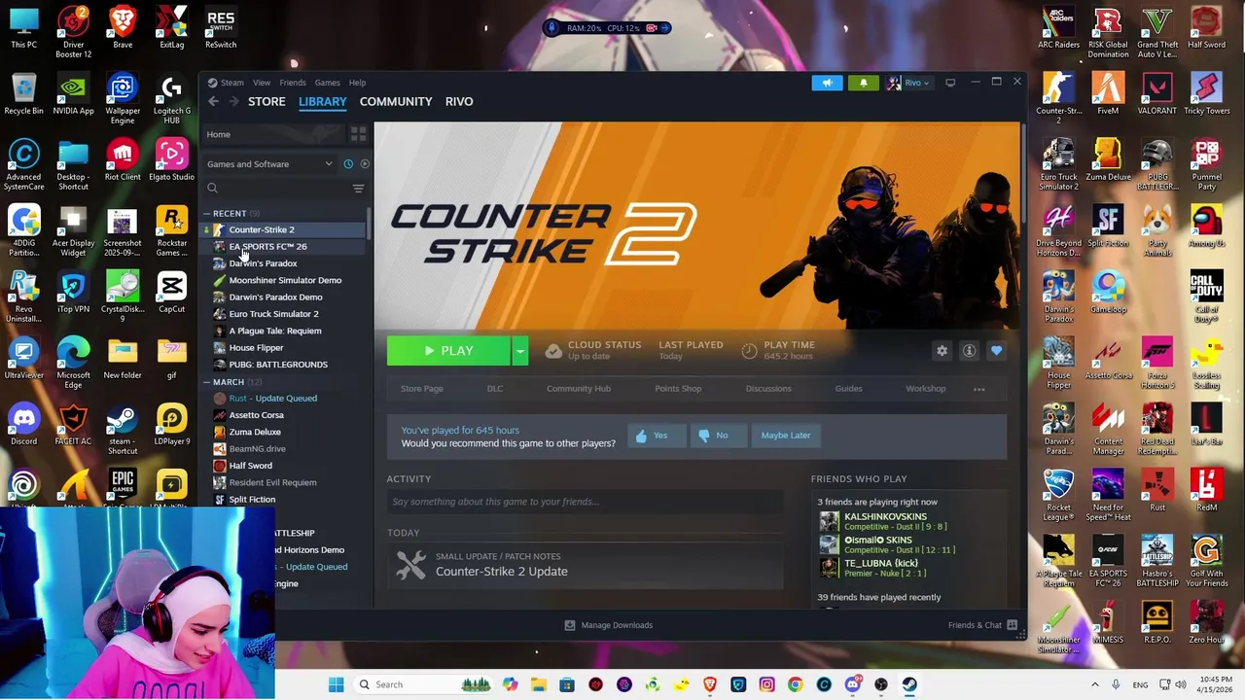This screenshot has height=700, width=1245.
Task: Open the RIVO profile tab
Action: (x=459, y=101)
